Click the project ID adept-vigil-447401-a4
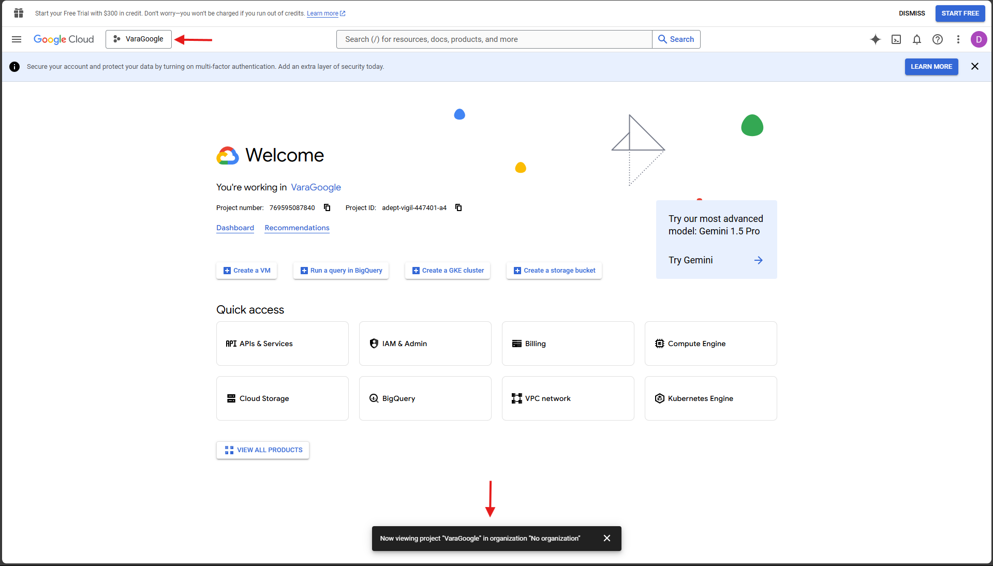Screen dimensions: 993x566 (414, 207)
